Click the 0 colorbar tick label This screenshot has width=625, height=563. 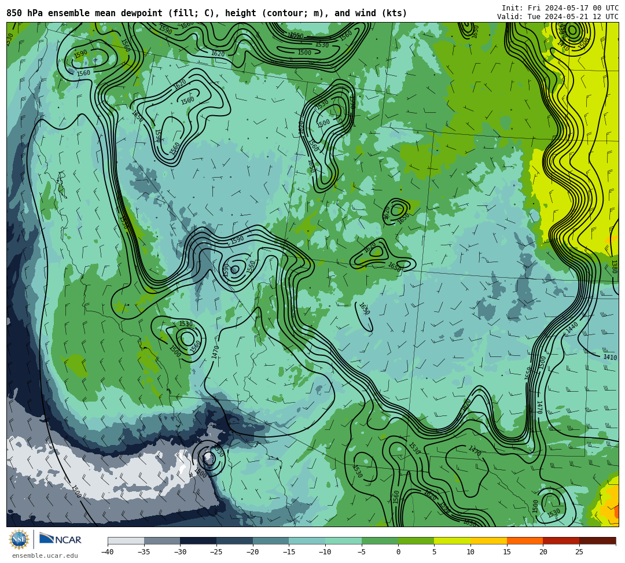click(x=398, y=552)
